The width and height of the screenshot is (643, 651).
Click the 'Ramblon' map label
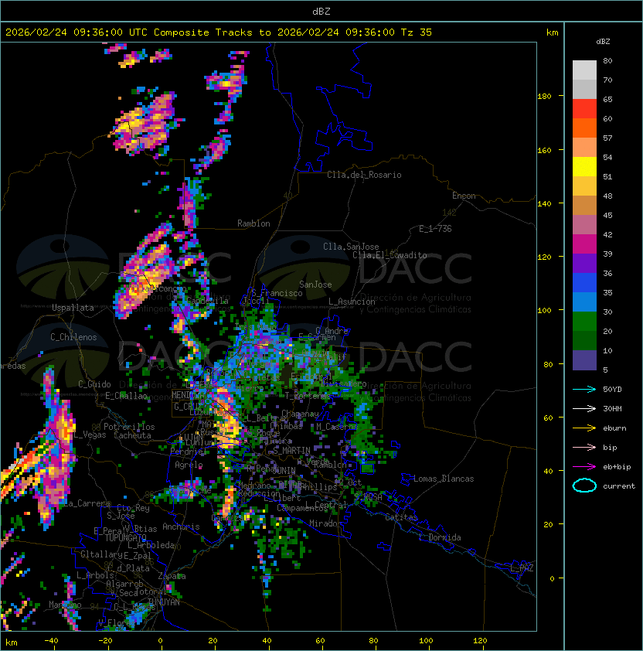coord(253,223)
